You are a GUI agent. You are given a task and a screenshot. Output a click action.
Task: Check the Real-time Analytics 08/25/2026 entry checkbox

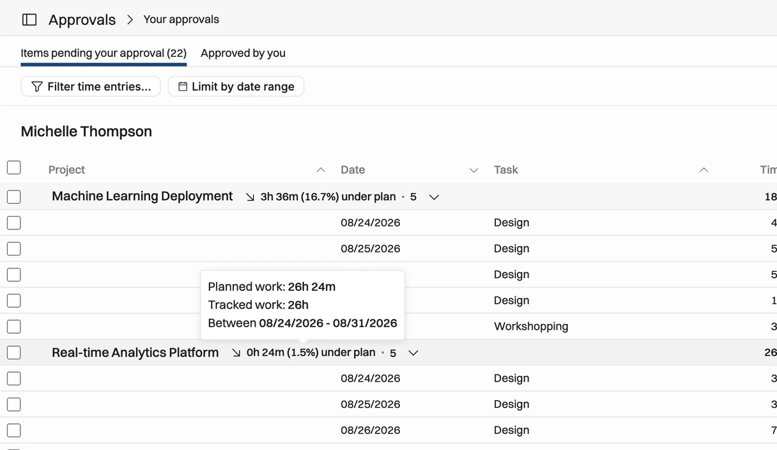(14, 405)
